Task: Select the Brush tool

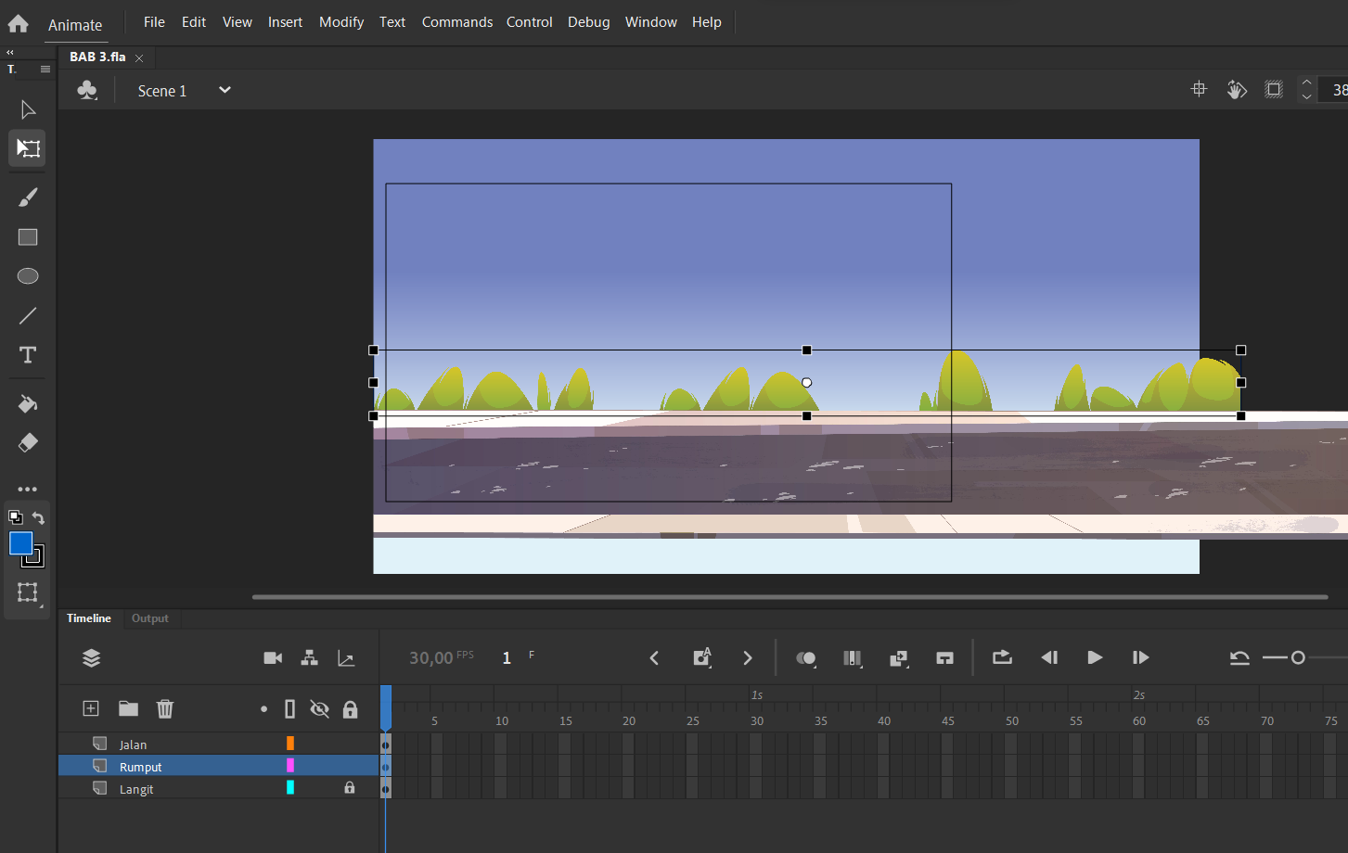Action: 28,197
